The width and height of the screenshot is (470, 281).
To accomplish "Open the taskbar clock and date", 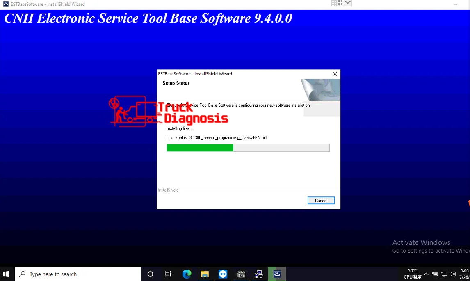I will [464, 274].
